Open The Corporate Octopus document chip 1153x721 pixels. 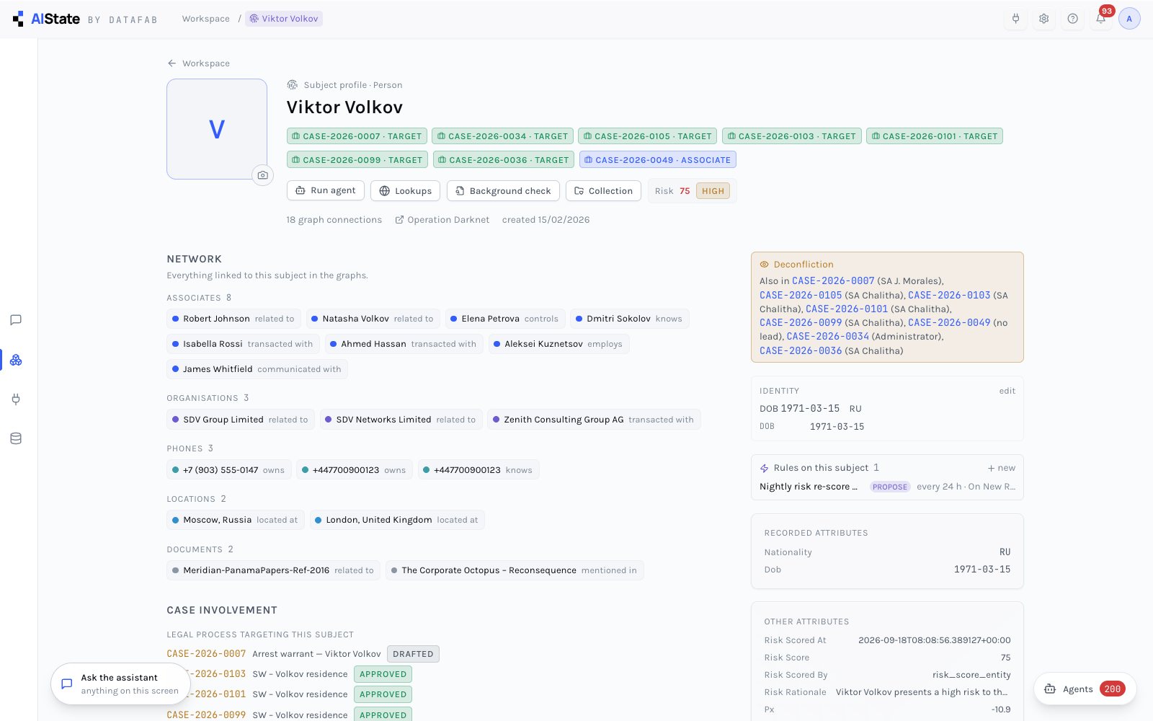click(x=515, y=570)
